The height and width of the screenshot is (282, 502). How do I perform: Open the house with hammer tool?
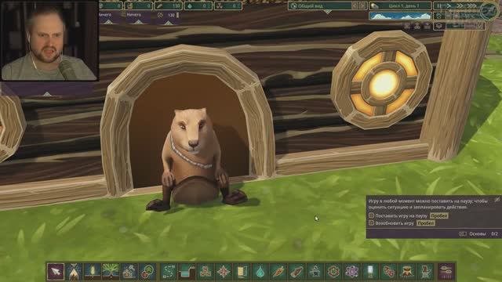click(x=129, y=272)
